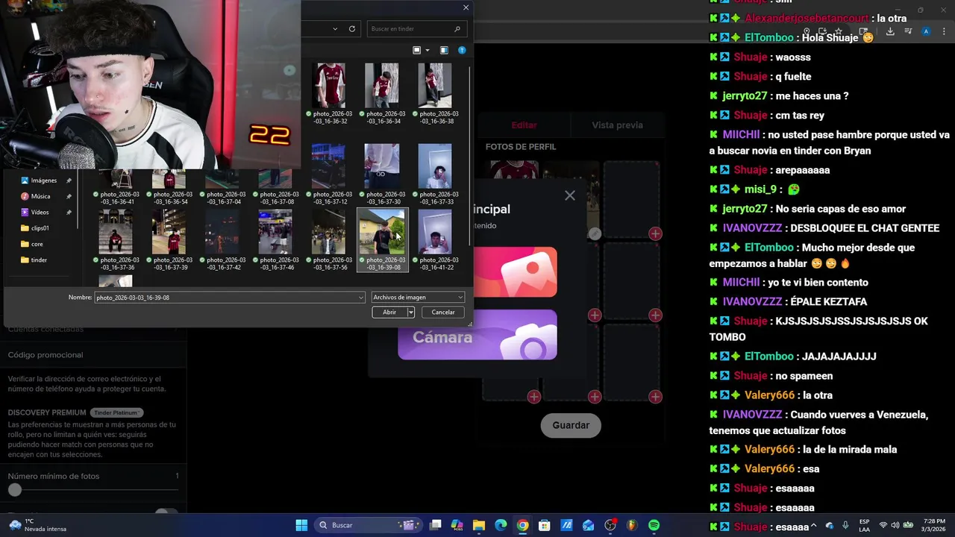955x537 pixels.
Task: Click the taskbar Buscar search box
Action: pos(367,525)
